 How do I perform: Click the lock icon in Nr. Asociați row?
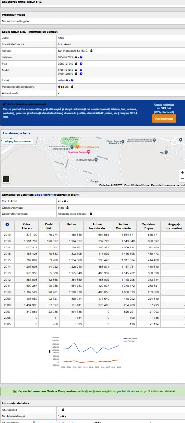pyautogui.click(x=63, y=410)
